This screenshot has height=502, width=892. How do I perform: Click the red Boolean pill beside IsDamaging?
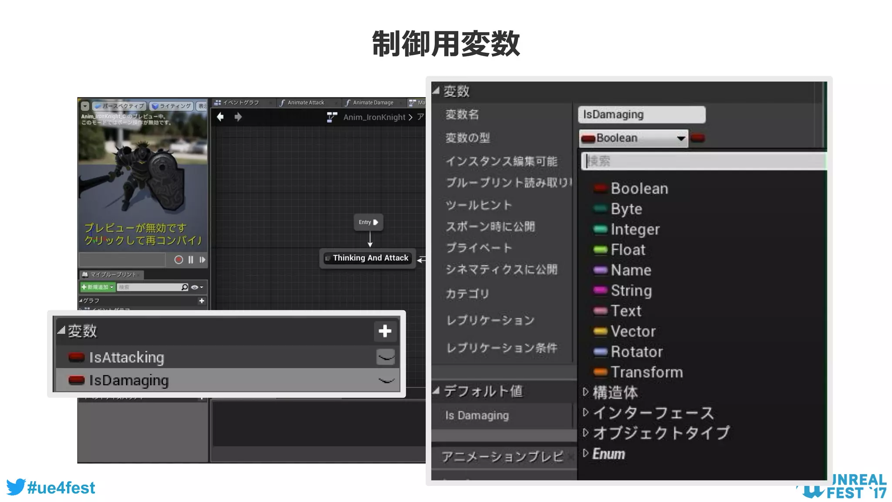coord(77,380)
